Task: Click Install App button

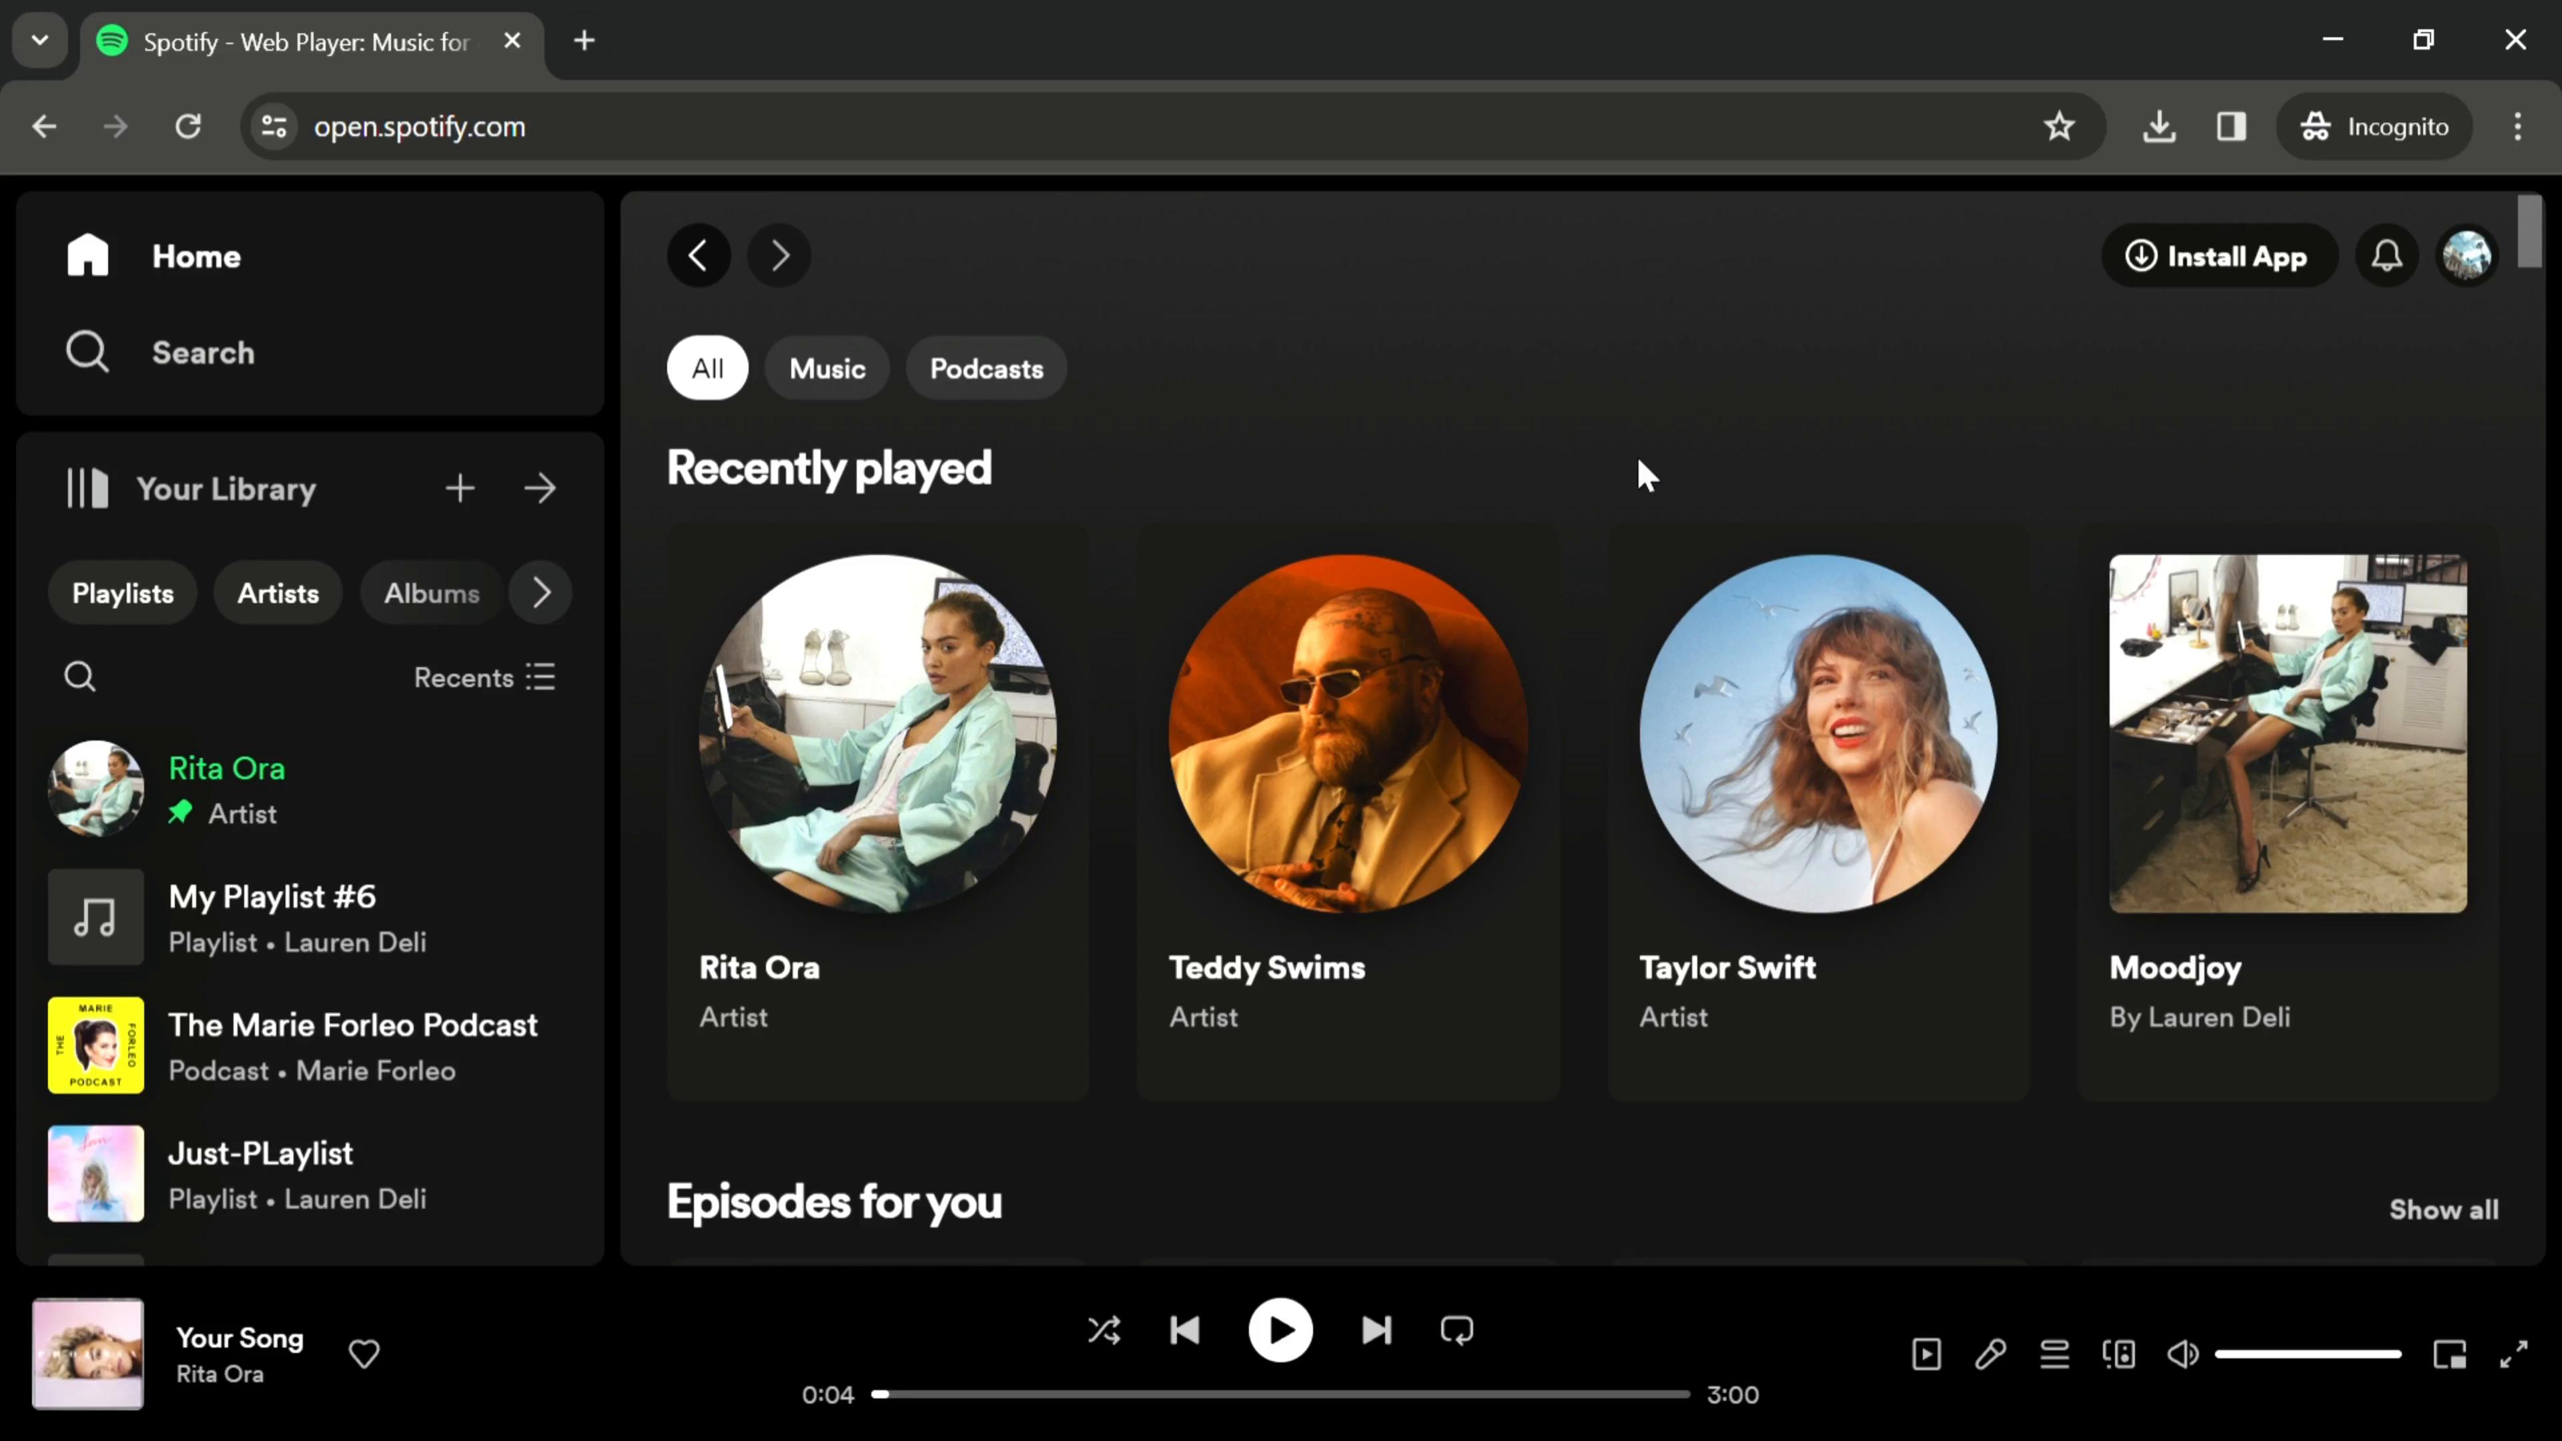Action: (x=2220, y=255)
